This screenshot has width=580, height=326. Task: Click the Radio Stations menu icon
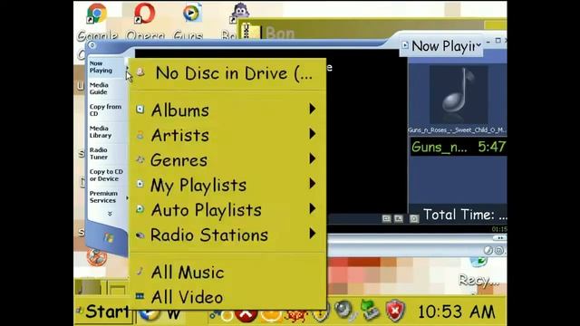point(140,235)
